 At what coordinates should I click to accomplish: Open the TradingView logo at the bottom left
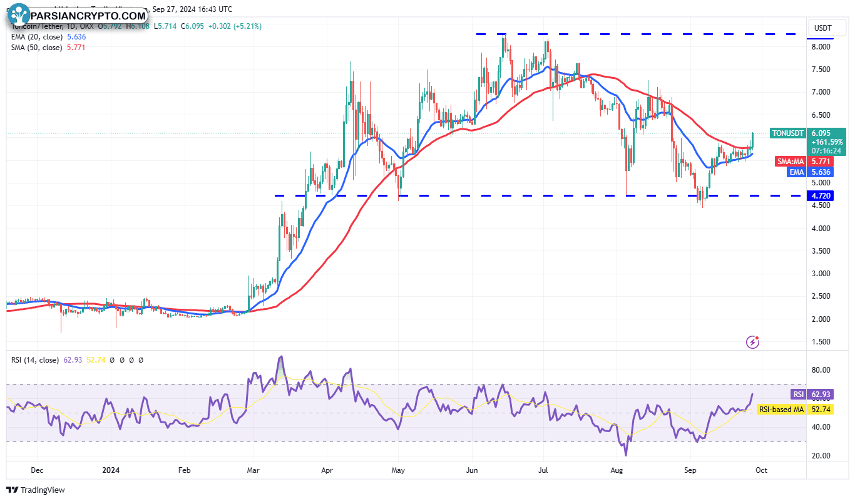point(36,490)
